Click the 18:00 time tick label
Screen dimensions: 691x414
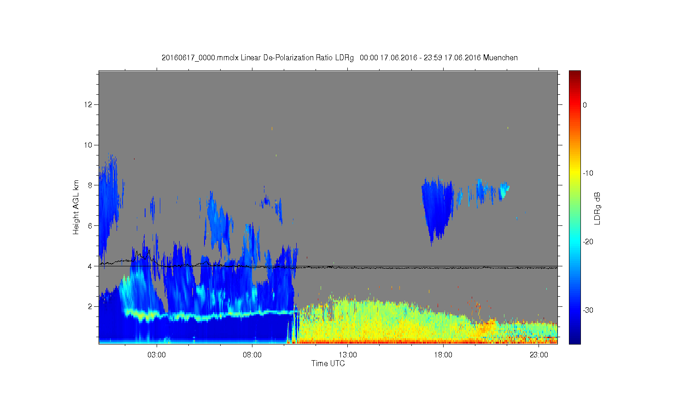(443, 355)
